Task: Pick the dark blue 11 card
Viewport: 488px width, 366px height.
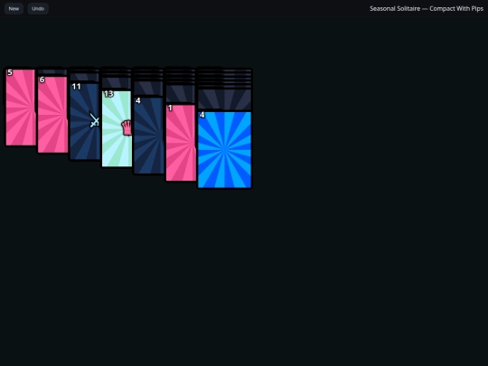Action: click(85, 121)
